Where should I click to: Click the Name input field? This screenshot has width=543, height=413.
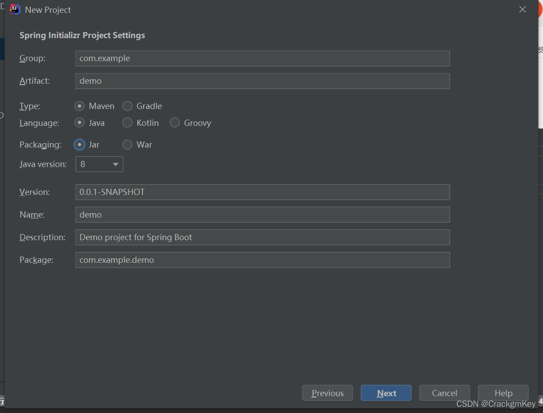coord(263,215)
